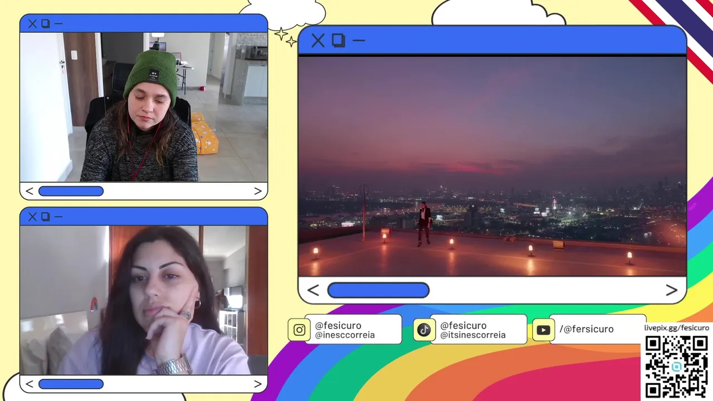This screenshot has width=713, height=401.
Task: Click the Instagram icon
Action: coord(299,330)
